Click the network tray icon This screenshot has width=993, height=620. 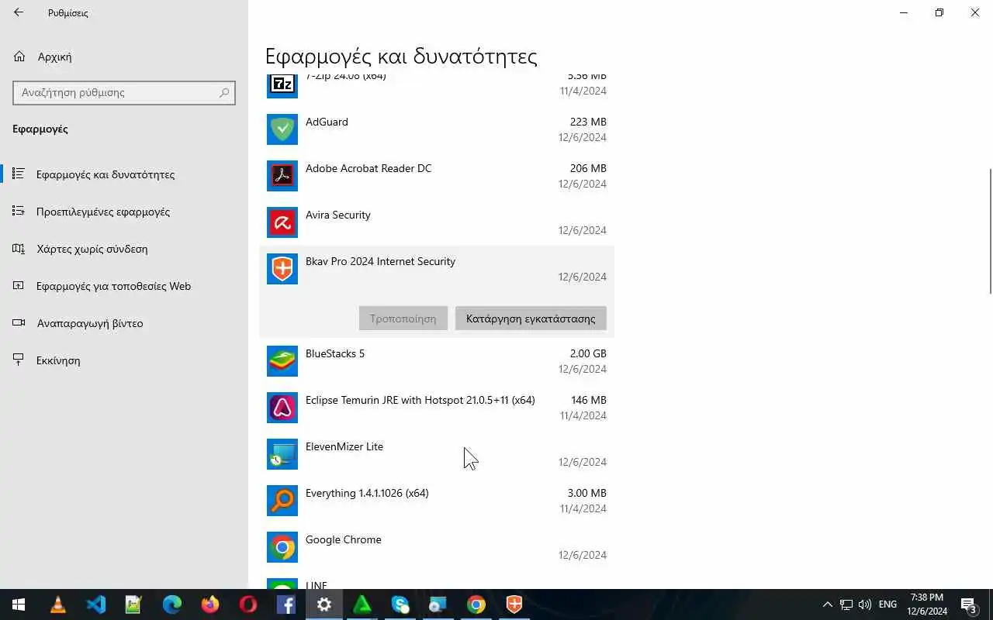[x=846, y=604]
